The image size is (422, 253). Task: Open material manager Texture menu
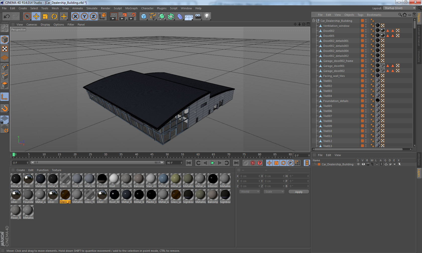tap(57, 170)
